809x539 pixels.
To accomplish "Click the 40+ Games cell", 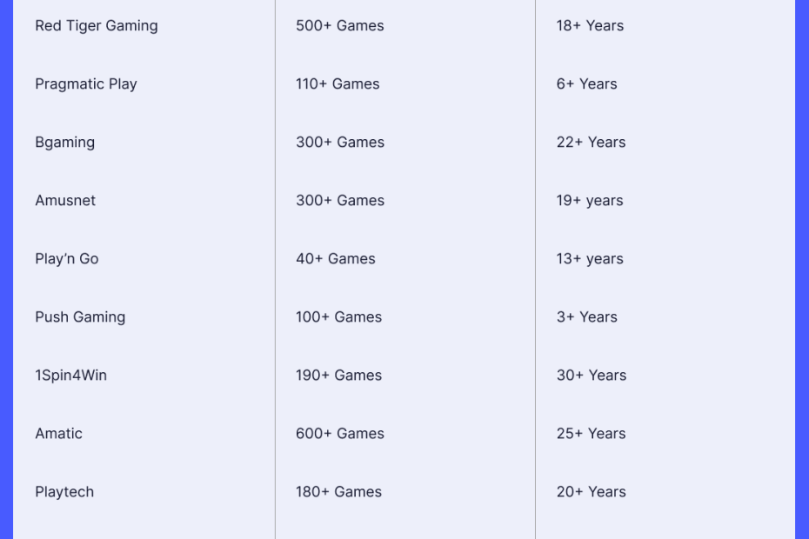I will 336,259.
